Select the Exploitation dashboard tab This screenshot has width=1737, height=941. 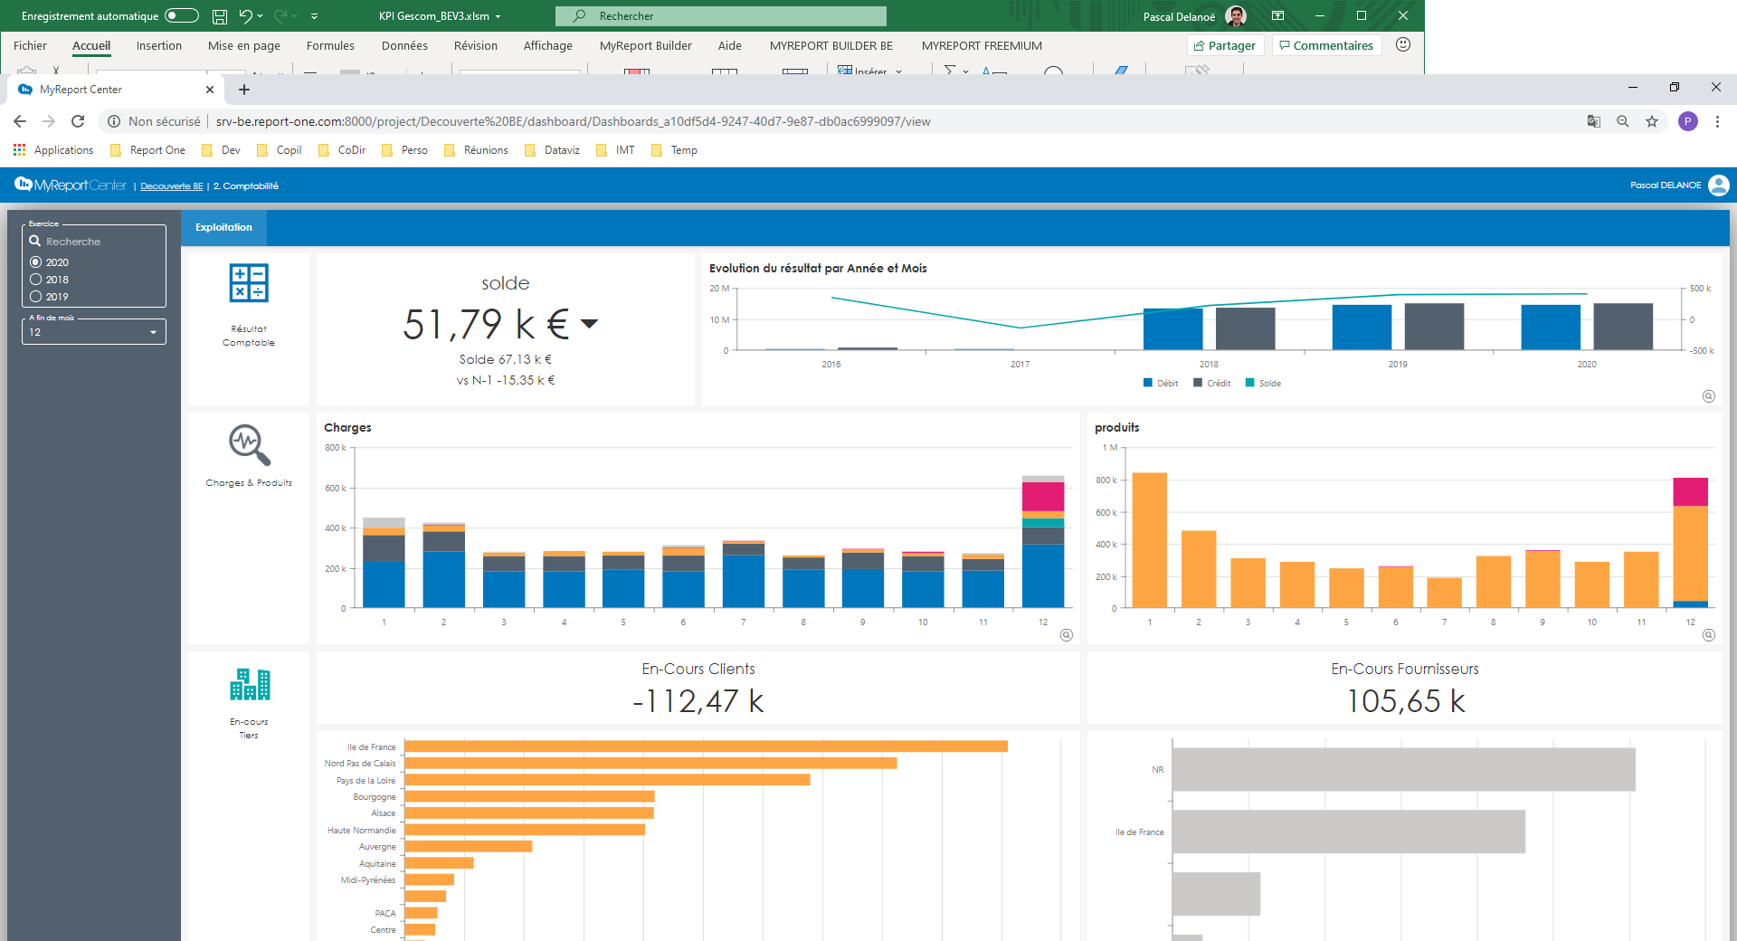click(x=223, y=228)
